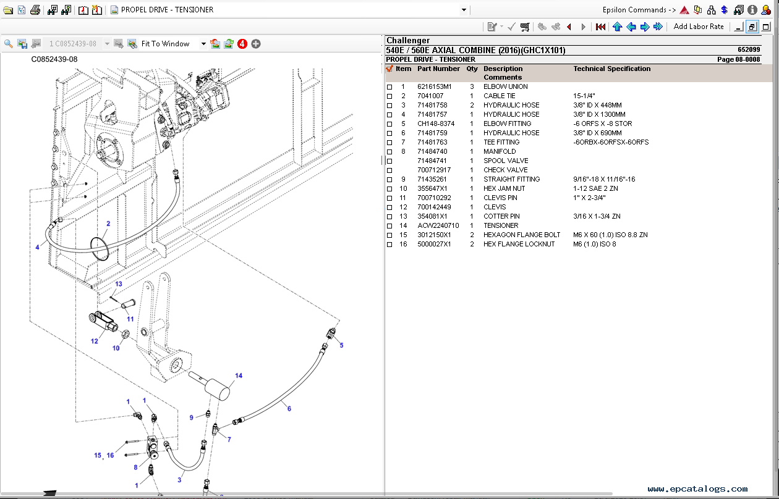Viewport: 779px width, 499px height.
Task: Restore the parts list panel window
Action: click(752, 27)
